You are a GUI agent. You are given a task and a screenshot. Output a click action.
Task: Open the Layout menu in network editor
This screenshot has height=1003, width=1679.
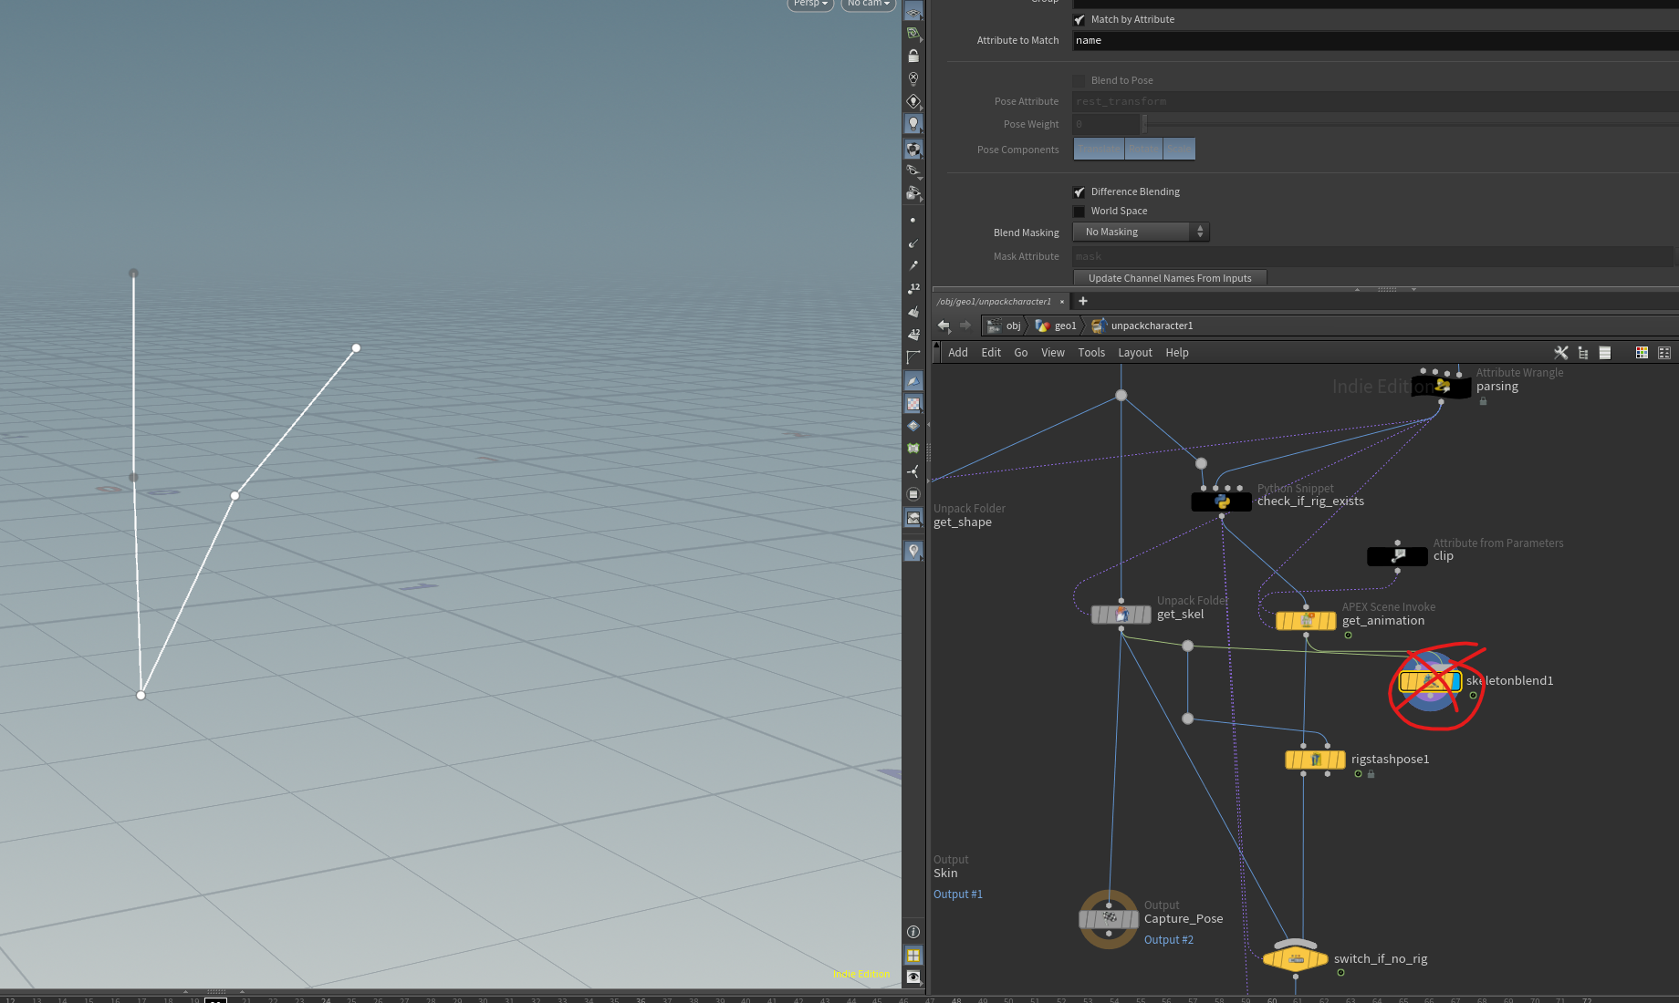pos(1134,353)
